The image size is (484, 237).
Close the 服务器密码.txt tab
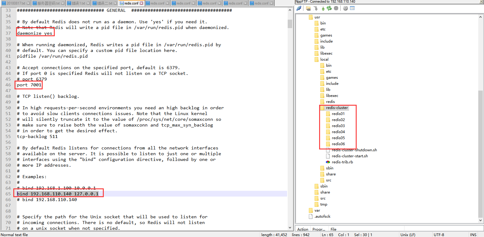coord(63,3)
